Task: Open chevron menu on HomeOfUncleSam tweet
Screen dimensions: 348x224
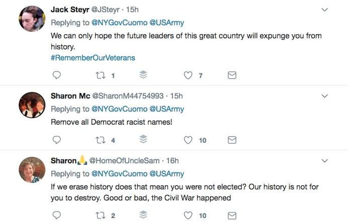Action: tap(324, 161)
